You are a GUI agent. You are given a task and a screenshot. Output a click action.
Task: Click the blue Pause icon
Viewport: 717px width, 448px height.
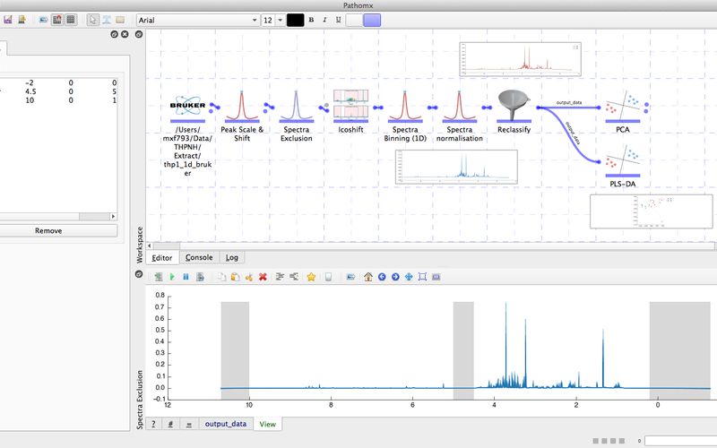(x=186, y=277)
